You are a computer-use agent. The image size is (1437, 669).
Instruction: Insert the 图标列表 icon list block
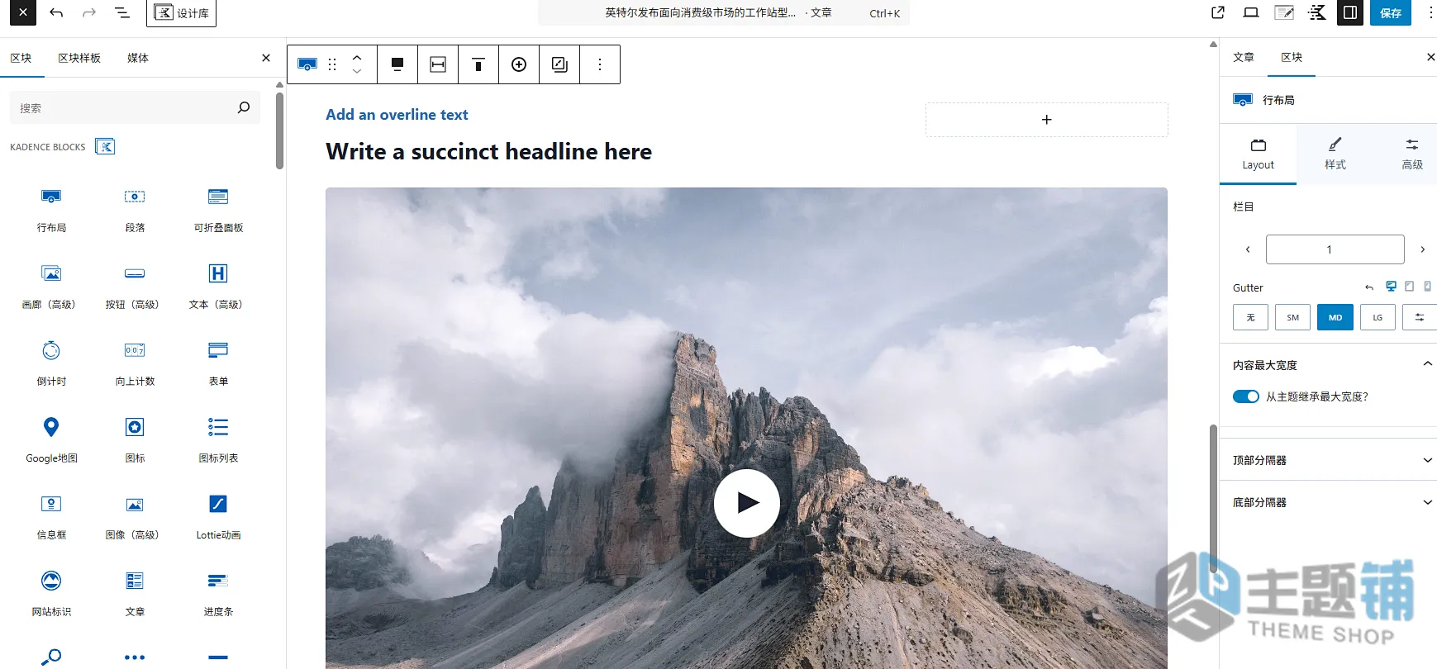click(218, 440)
